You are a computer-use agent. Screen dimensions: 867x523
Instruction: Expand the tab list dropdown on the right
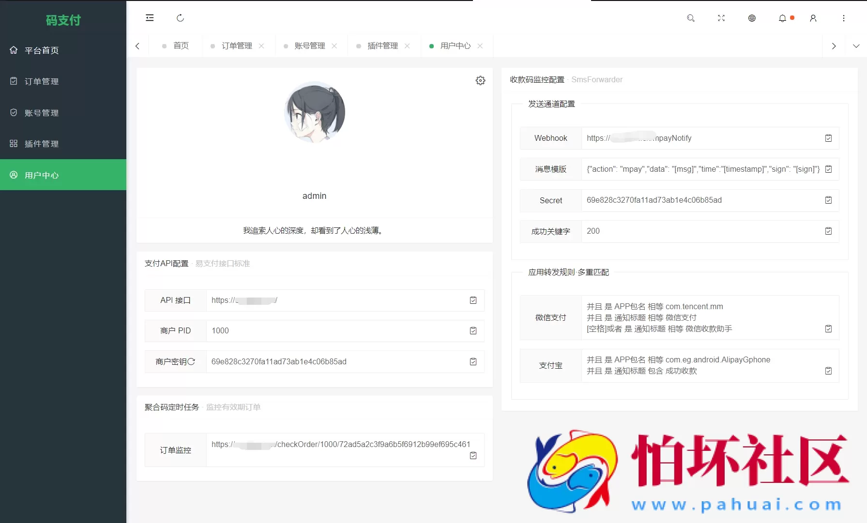[x=856, y=46]
